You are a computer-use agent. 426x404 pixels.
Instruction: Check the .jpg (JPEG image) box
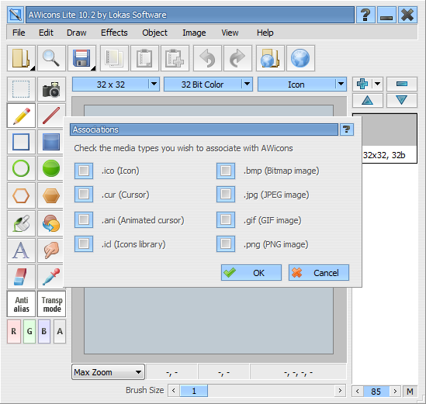(226, 194)
